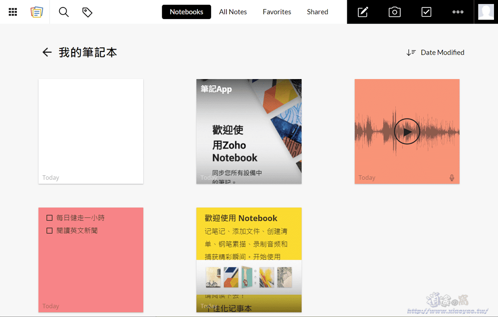
Task: Open the more options three-dots menu
Action: (x=458, y=12)
